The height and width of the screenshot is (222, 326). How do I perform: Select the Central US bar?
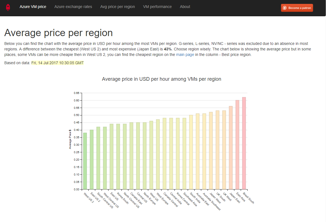click(138, 156)
